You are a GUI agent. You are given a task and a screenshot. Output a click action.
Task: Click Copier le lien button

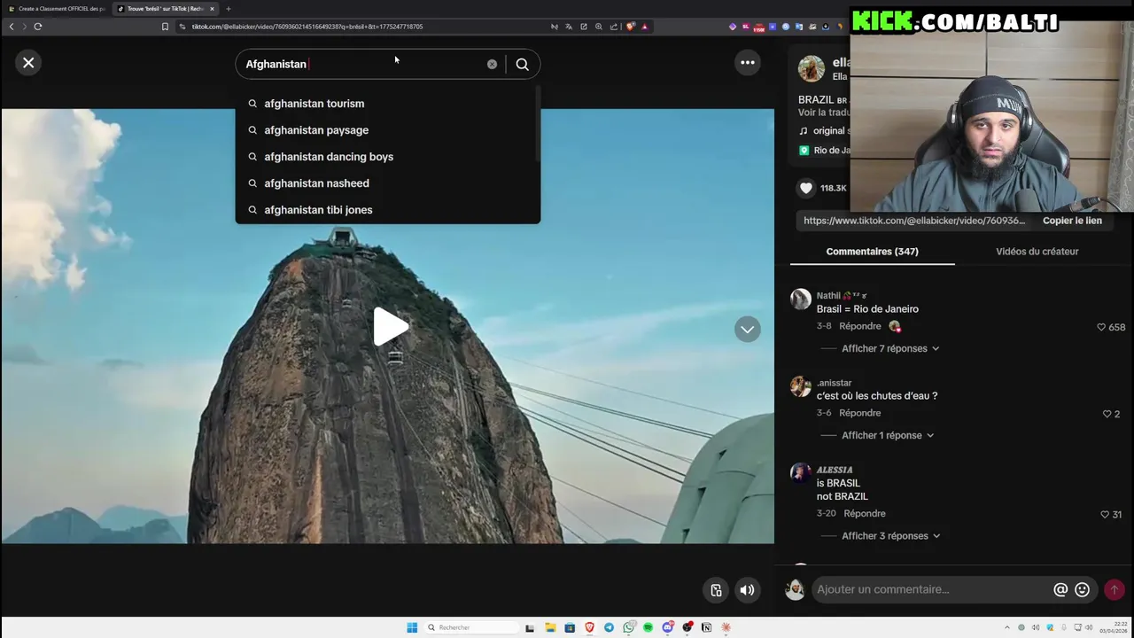pos(1072,221)
